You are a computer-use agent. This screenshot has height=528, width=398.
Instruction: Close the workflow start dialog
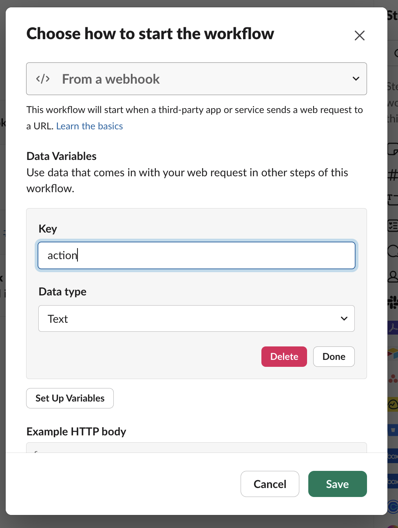(359, 35)
